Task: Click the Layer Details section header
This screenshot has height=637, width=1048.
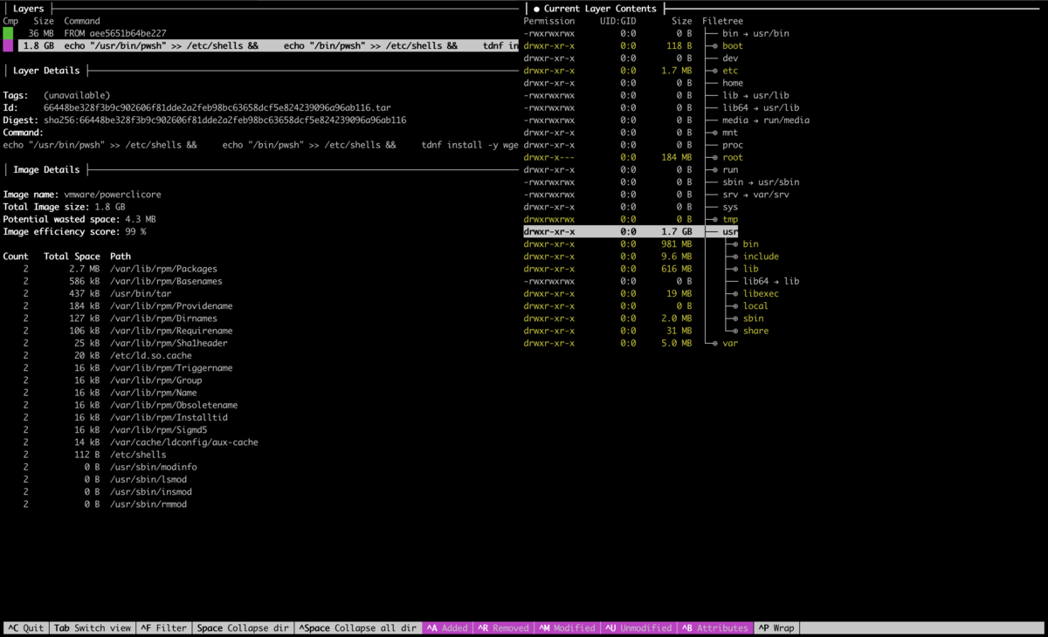Action: 46,71
